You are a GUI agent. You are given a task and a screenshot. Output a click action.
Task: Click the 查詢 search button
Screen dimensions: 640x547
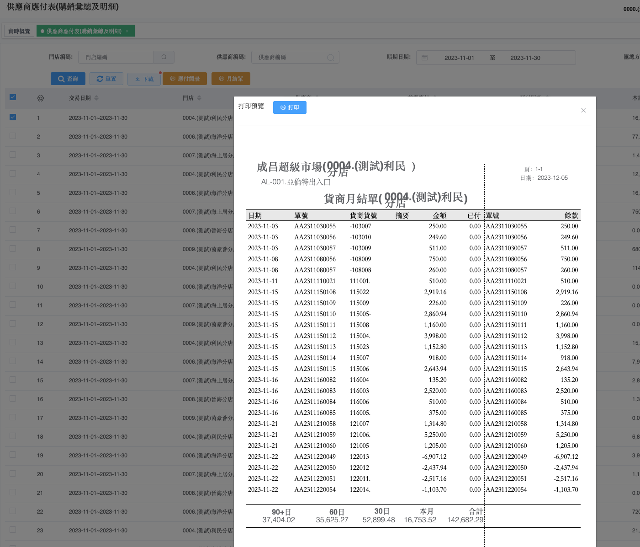(68, 79)
